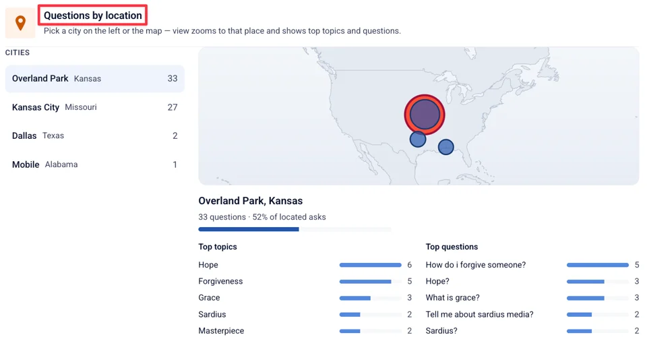
Task: Select the Forgiveness topic row
Action: (305, 281)
